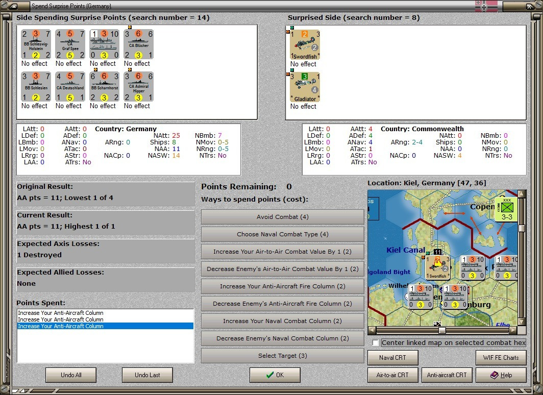Click Increase Your Air-to-Air Combat Value By 1
Viewport: 543px width, 395px height.
[282, 251]
